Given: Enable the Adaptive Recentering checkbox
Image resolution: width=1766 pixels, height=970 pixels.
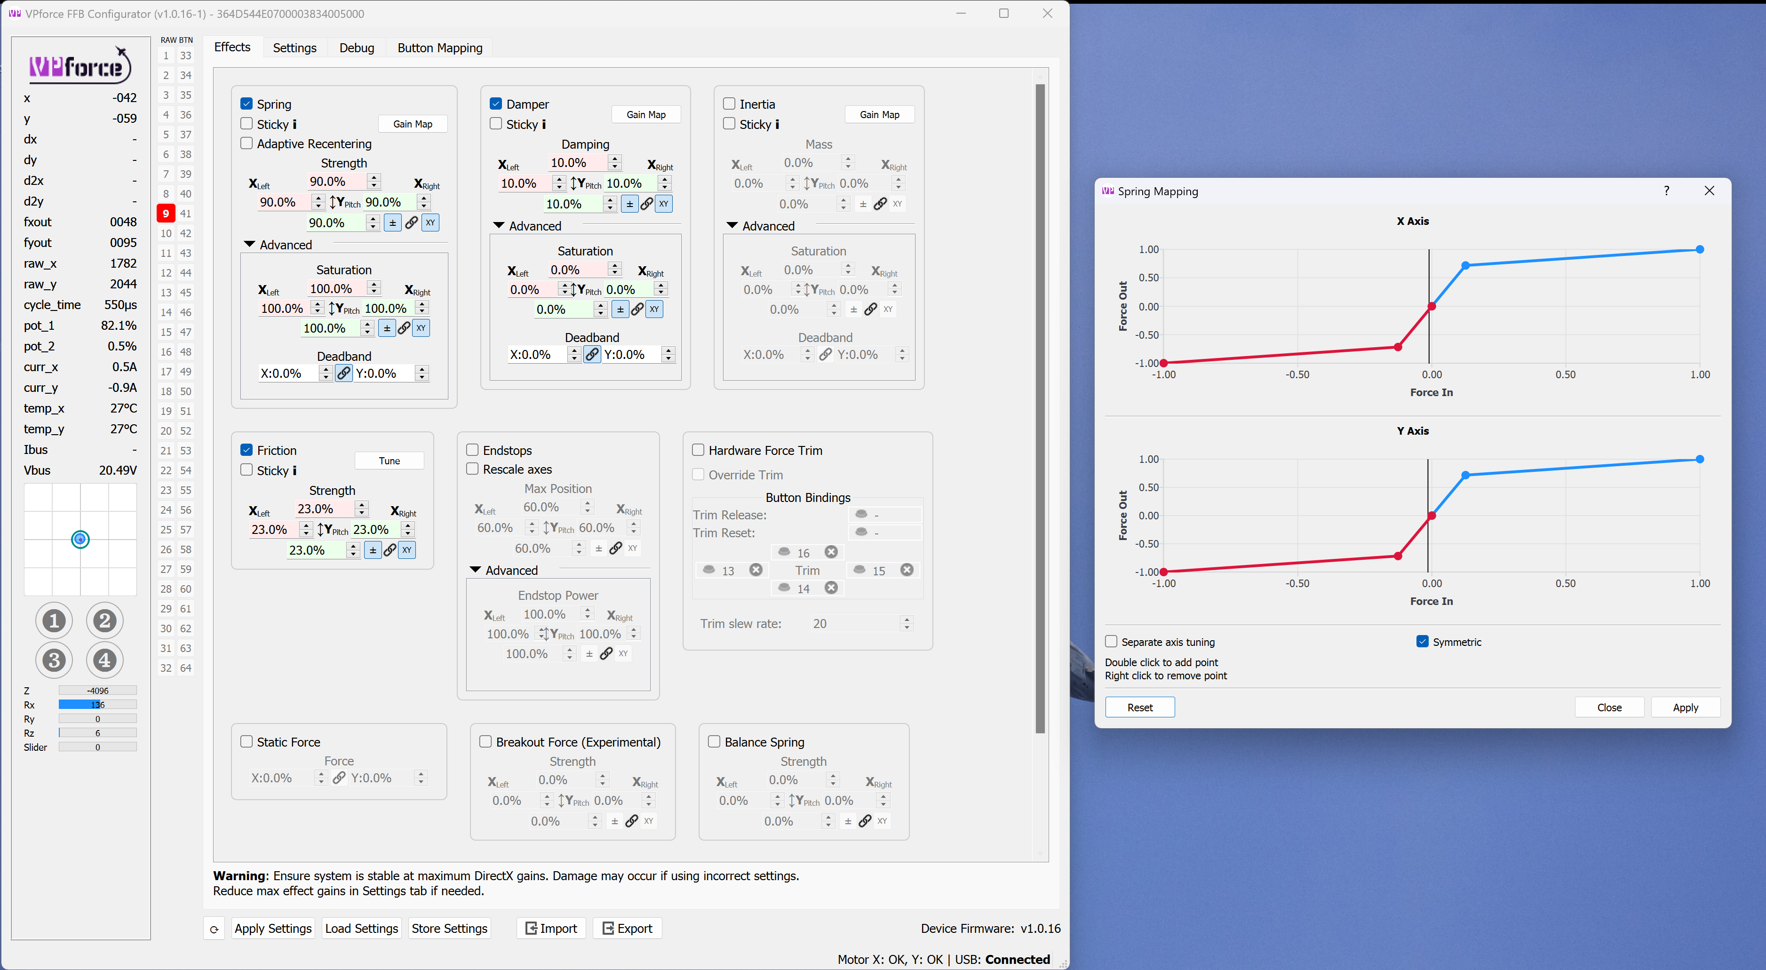Looking at the screenshot, I should point(247,143).
